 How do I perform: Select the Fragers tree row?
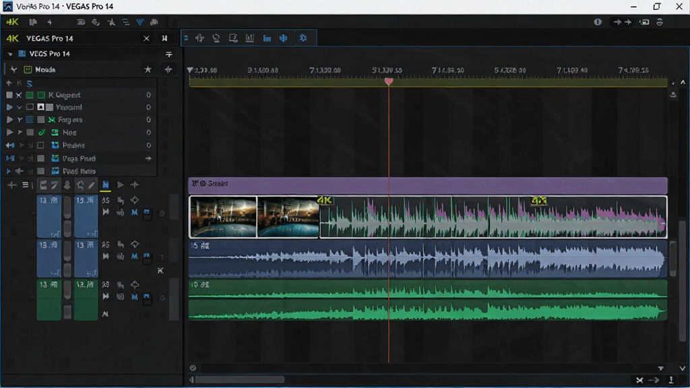click(80, 120)
